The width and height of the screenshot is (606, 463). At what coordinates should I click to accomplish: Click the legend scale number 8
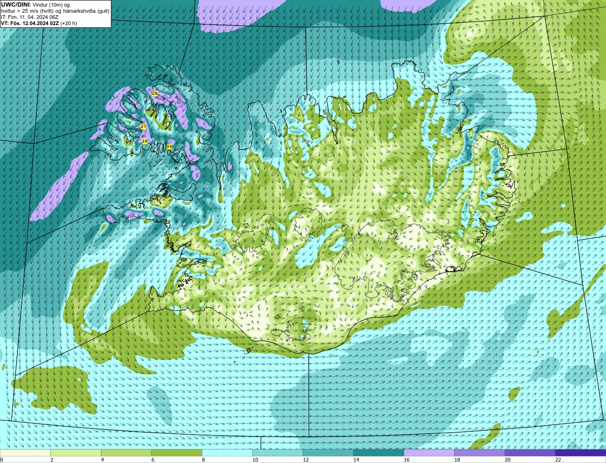[203, 460]
